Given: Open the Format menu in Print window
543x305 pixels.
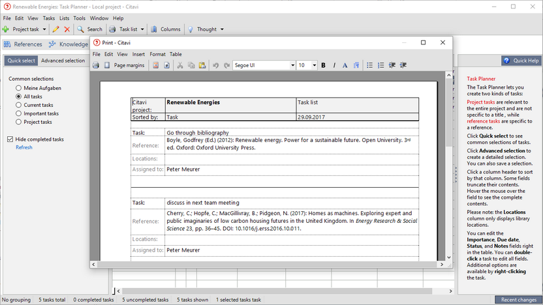Looking at the screenshot, I should click(157, 54).
